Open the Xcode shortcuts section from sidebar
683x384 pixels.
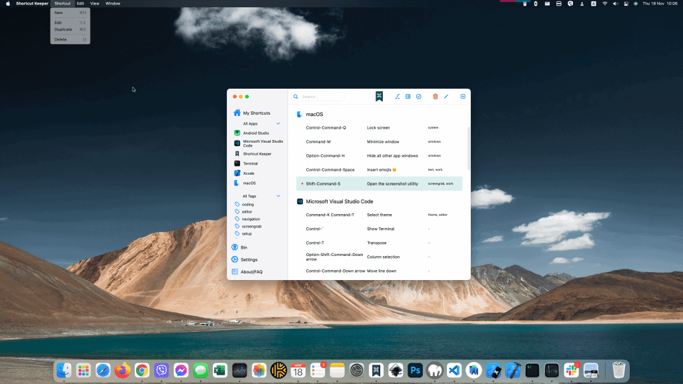coord(249,173)
